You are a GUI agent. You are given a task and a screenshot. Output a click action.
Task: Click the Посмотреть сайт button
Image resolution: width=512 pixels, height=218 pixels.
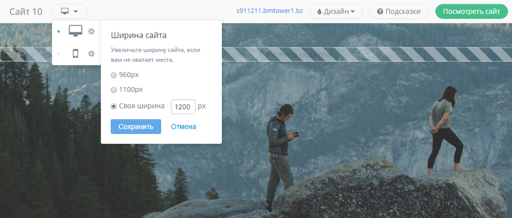[472, 11]
